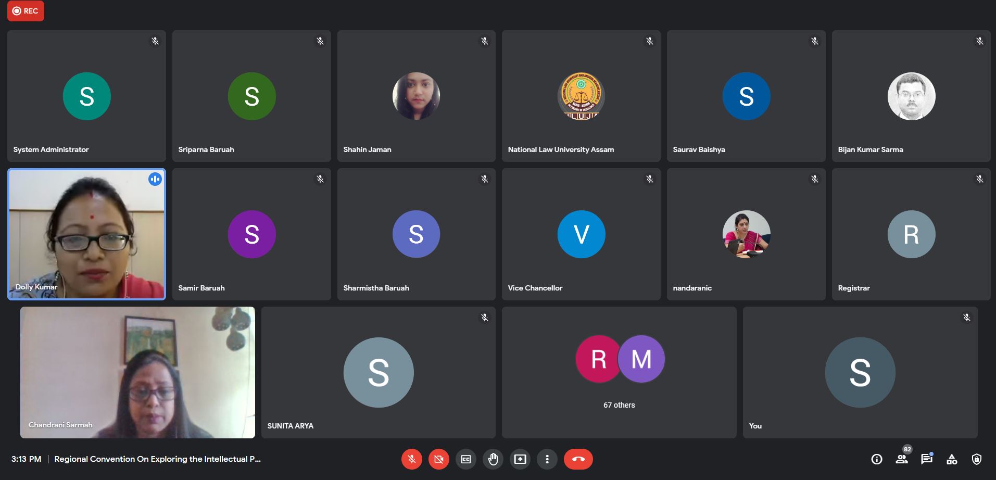Click the Vice Chancellor participant tile

[581, 234]
